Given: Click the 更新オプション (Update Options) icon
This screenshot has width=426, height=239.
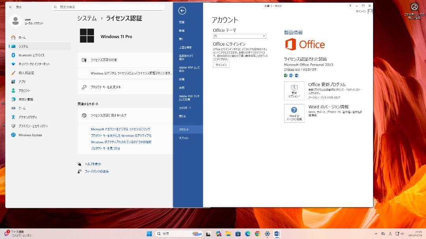Looking at the screenshot, I should [294, 91].
